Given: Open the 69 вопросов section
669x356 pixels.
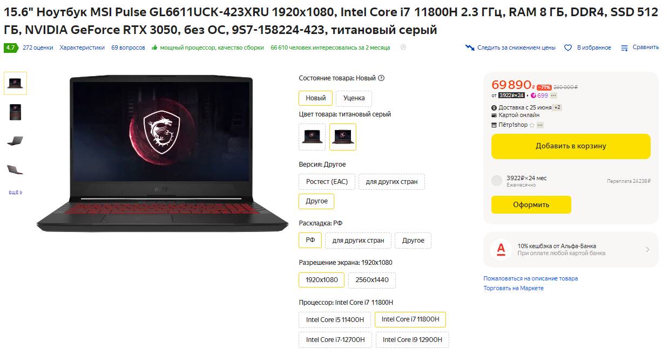Looking at the screenshot, I should tap(128, 47).
